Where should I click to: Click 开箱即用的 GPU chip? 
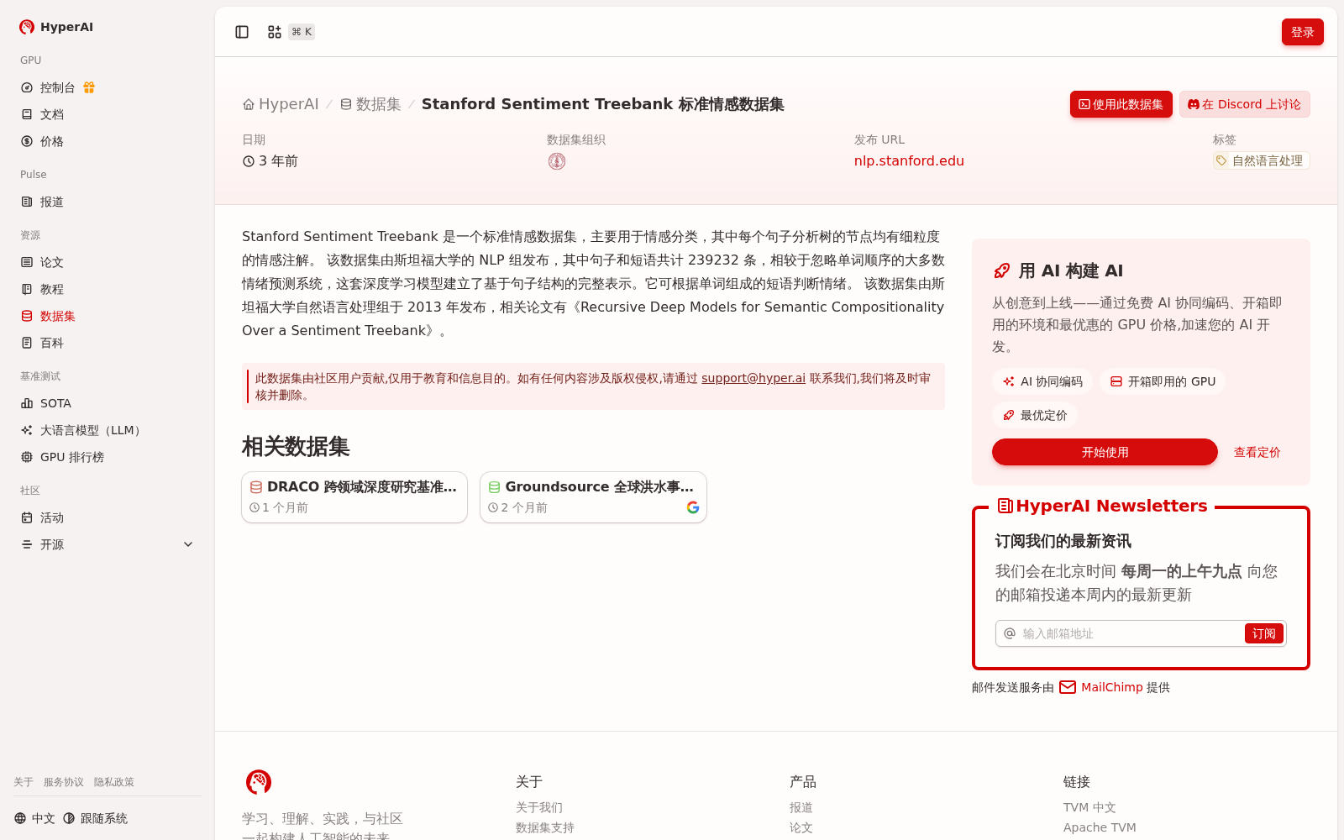point(1163,381)
